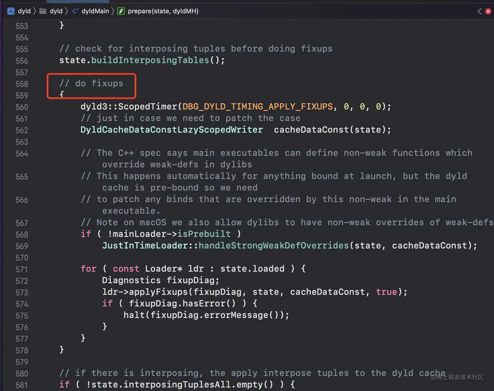Click the ScopedTimer identifier

click(x=147, y=107)
